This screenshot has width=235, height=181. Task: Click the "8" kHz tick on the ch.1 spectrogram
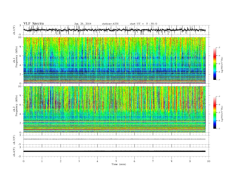pos(20,47)
